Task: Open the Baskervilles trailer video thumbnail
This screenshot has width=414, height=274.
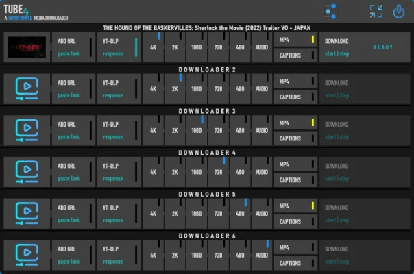Action: pyautogui.click(x=27, y=47)
